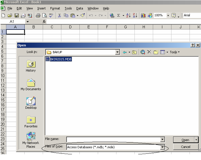
Task: Expand the Views dropdown arrow
Action: tap(167, 52)
